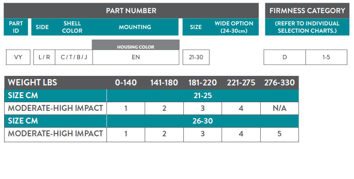Click the 1-5 firmness range box

[326, 57]
